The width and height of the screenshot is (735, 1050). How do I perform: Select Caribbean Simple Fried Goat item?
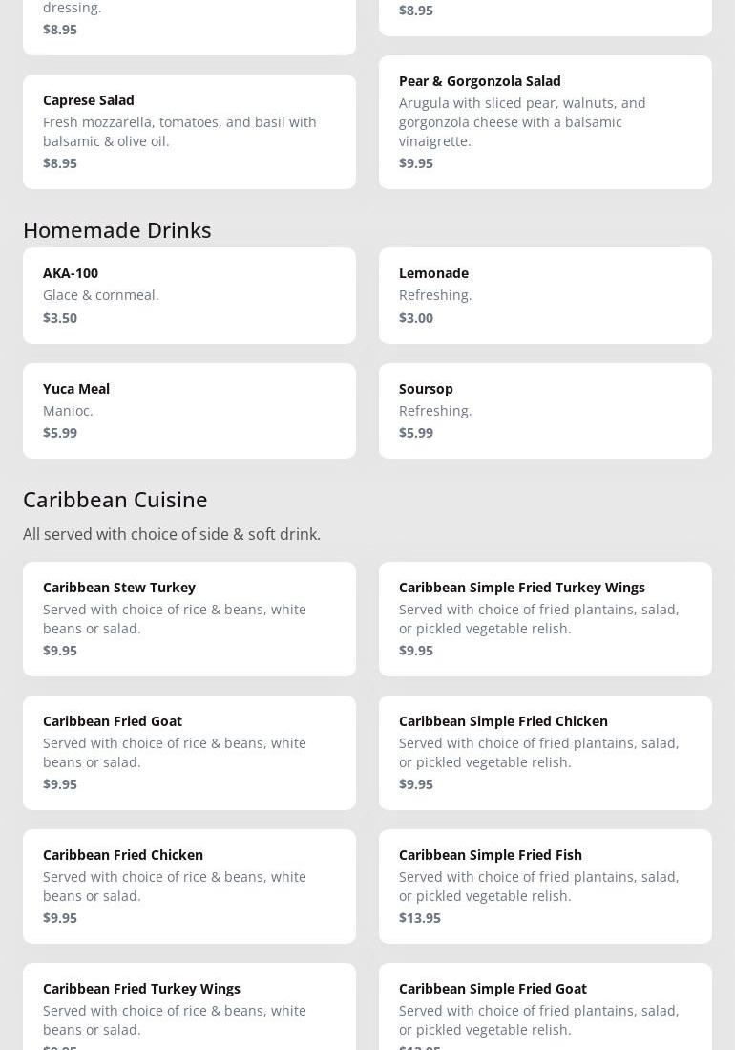(545, 1008)
